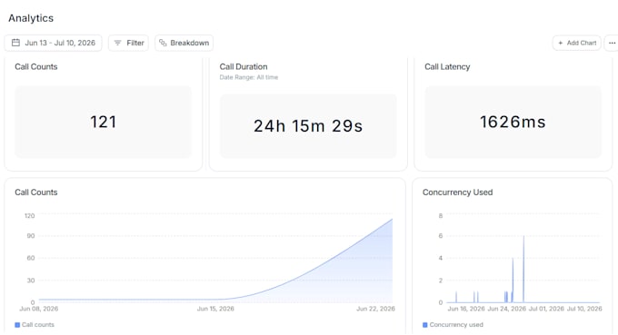The image size is (618, 335).
Task: Click the tallest concurrency spike at 6
Action: pos(523,269)
